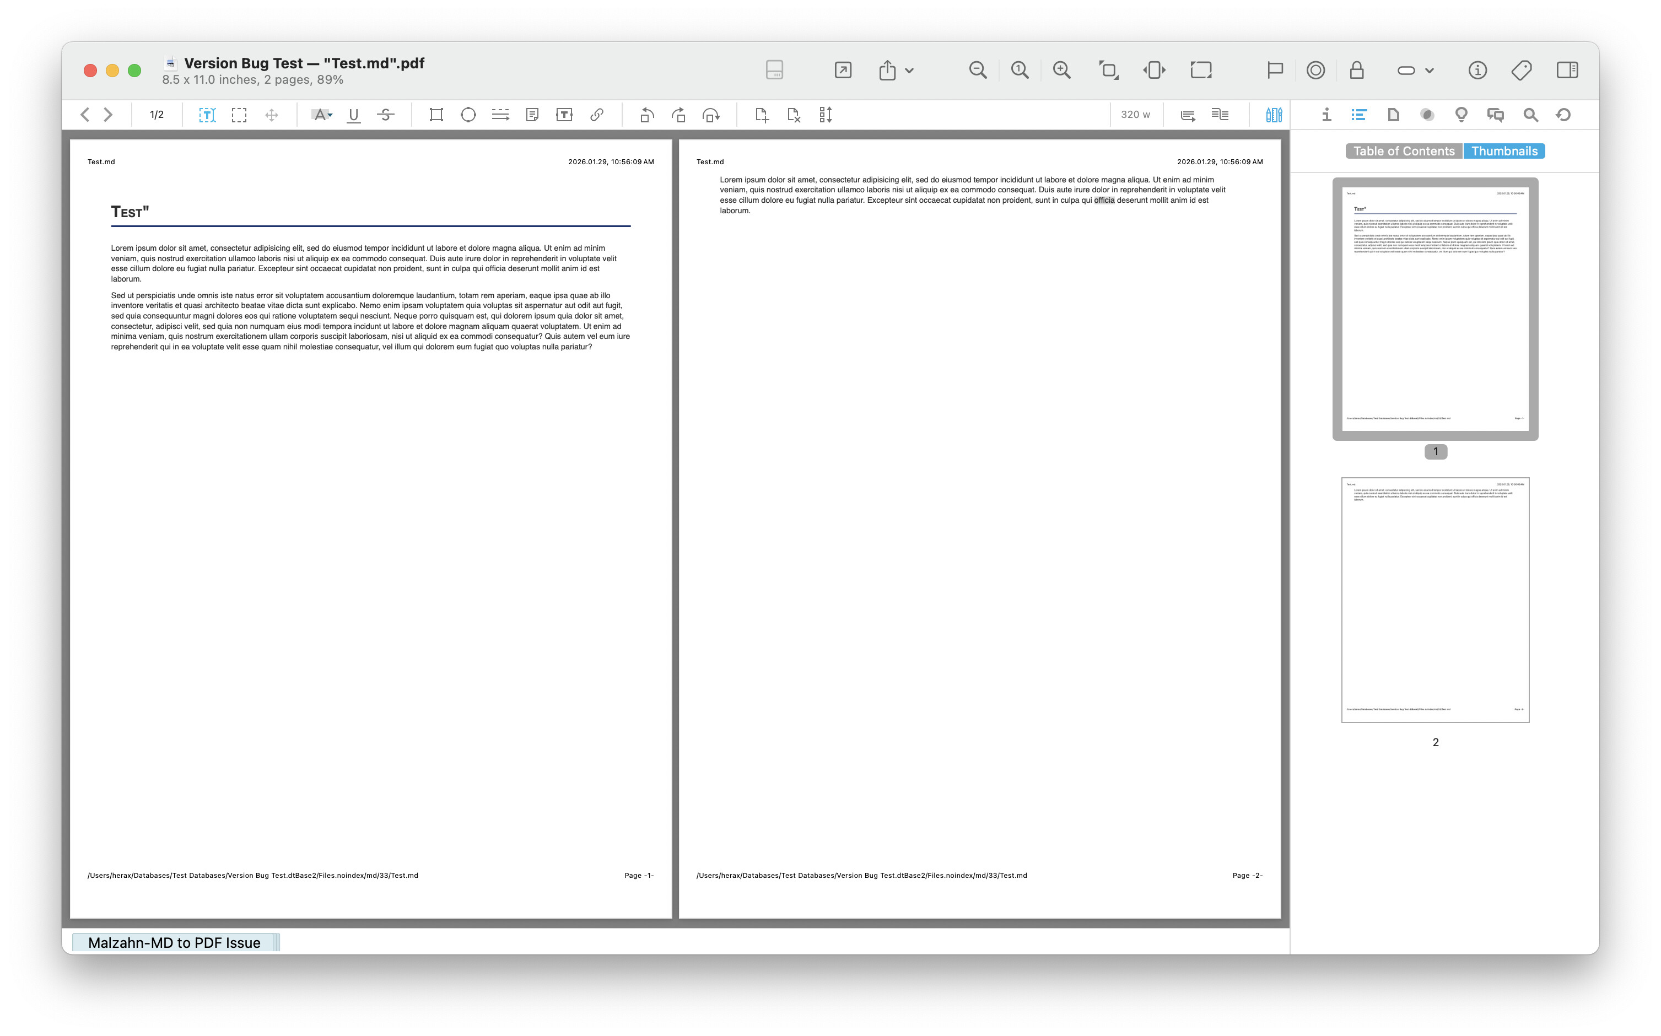Toggle the lock status of document

(x=1356, y=70)
